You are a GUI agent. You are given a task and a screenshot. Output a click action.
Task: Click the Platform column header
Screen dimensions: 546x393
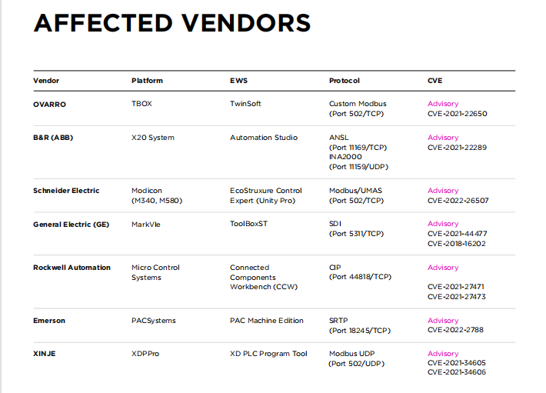point(147,80)
